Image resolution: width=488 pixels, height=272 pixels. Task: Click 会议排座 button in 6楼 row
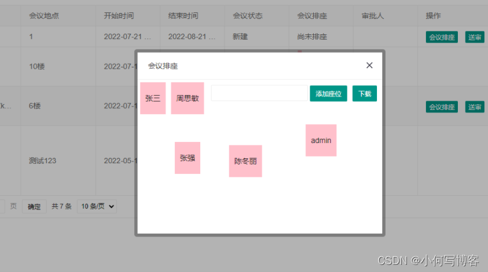point(442,107)
